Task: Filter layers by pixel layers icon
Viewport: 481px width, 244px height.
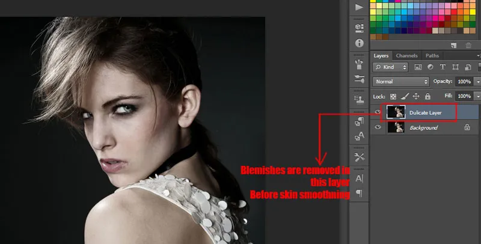Action: 418,67
